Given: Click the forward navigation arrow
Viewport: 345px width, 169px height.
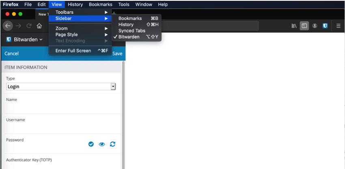Looking at the screenshot, I should coord(19,26).
